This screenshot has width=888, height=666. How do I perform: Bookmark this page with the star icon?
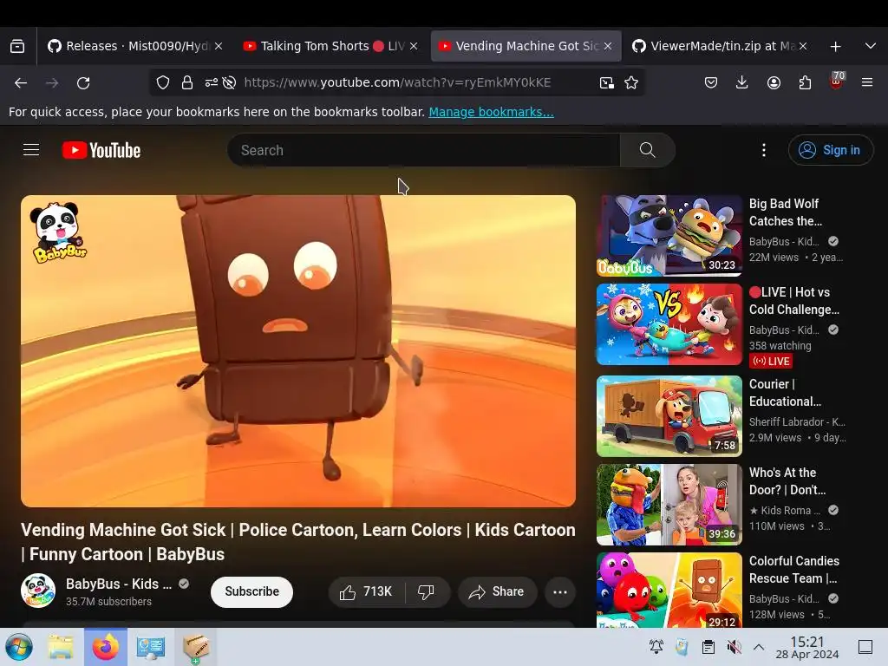631,82
